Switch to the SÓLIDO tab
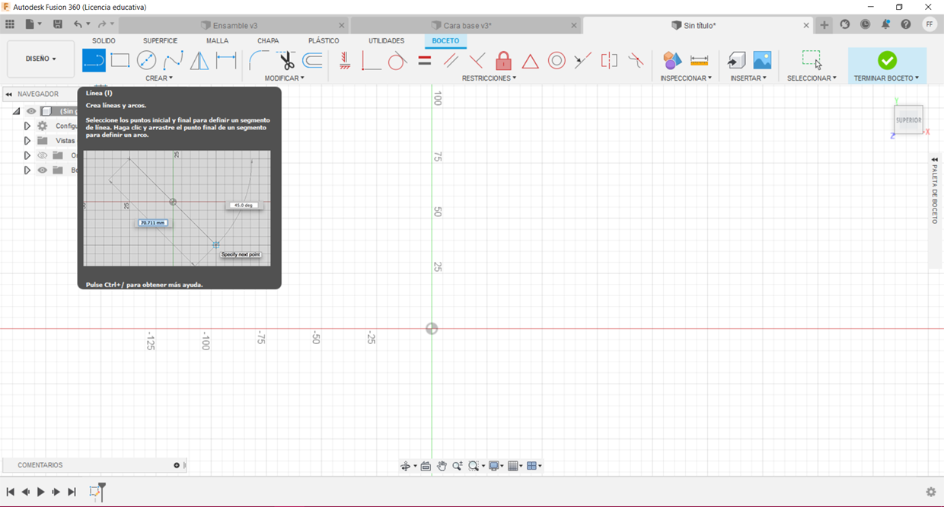Viewport: 944px width, 507px height. [x=104, y=40]
